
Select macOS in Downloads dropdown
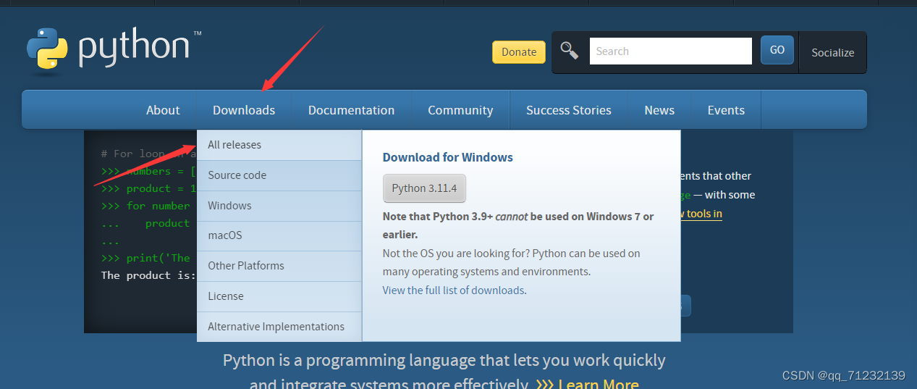click(x=279, y=235)
